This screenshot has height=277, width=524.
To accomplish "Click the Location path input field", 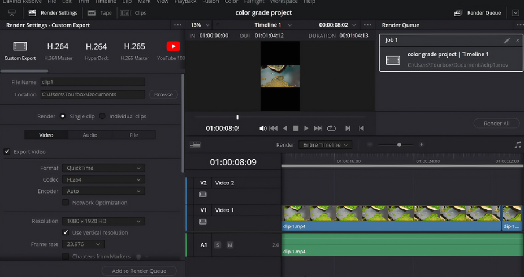I will [93, 94].
